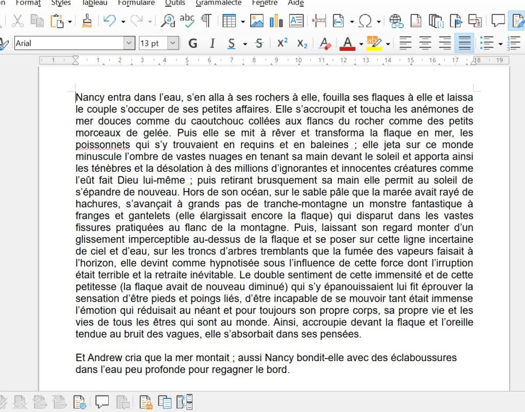Insert a cross-reference
This screenshot has height=412, width=525.
click(x=475, y=21)
